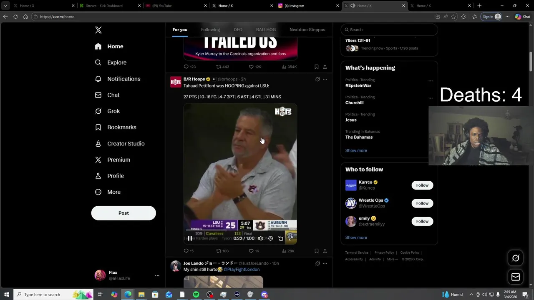Open the @PlayFightLondon mention link
Screen dimensions: 534x300
pos(242,270)
